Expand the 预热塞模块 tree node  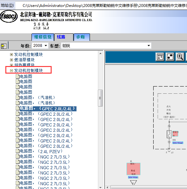click(x=11, y=65)
